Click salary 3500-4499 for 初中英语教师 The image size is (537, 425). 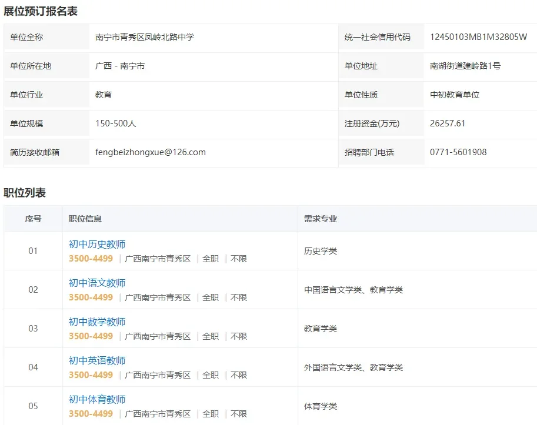(x=91, y=374)
